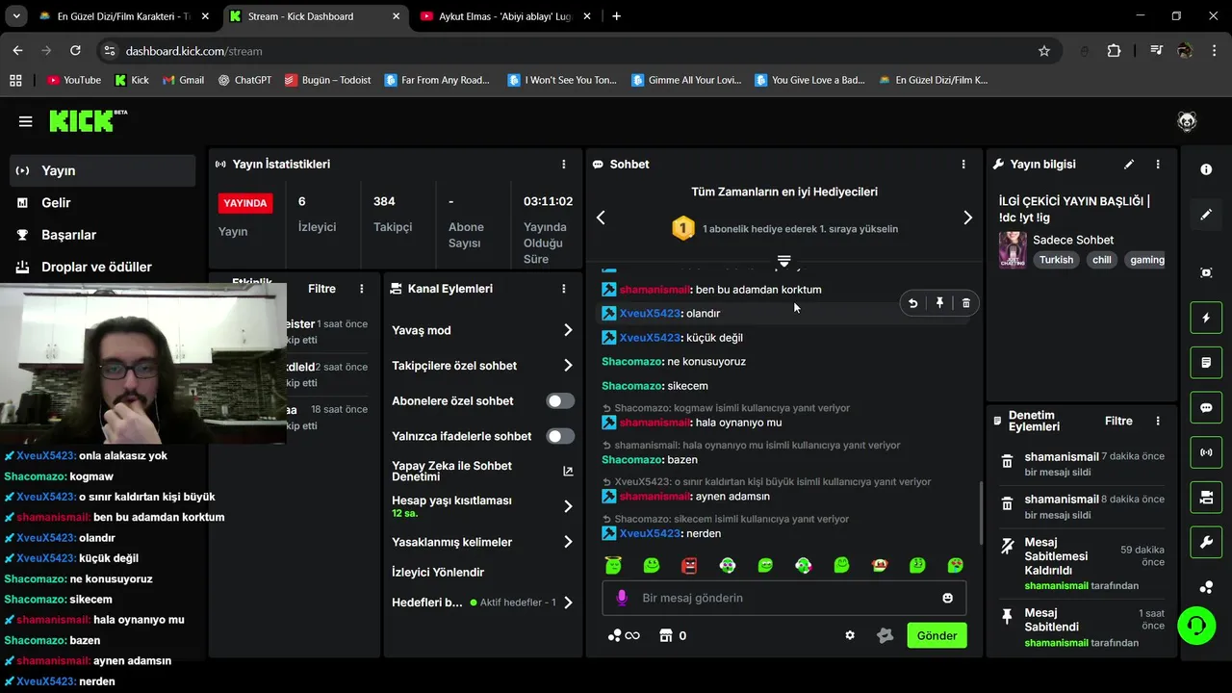
Task: Collapse the pinned gifters banner handle
Action: point(783,261)
